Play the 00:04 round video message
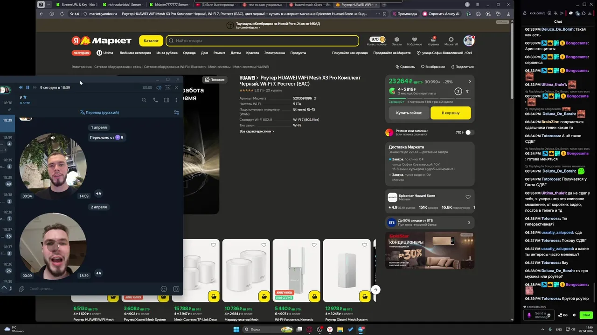The image size is (597, 335). [53, 167]
